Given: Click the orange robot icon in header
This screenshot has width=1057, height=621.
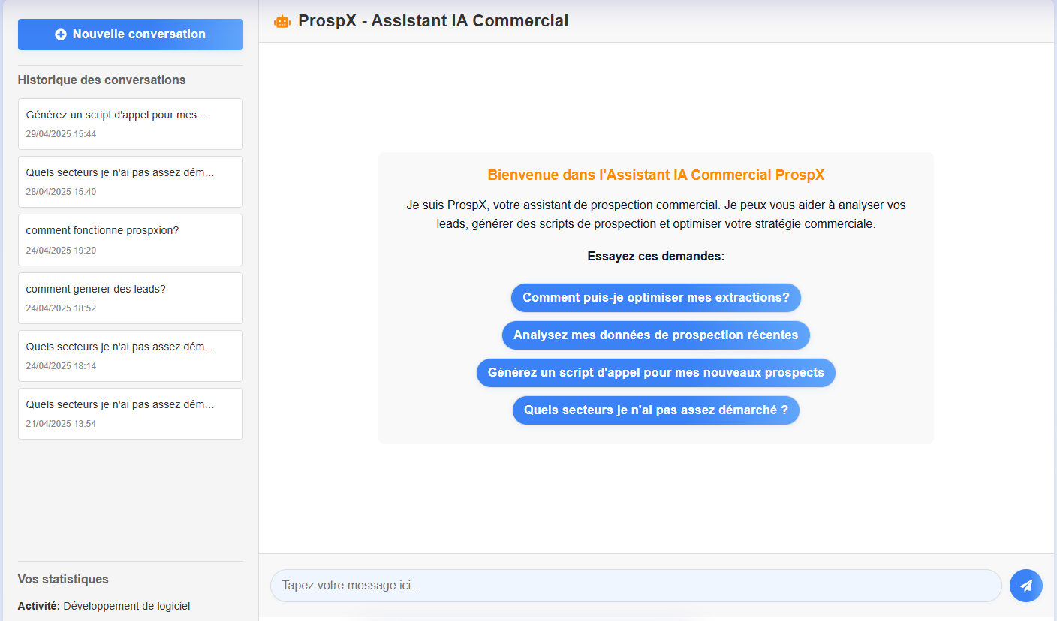Looking at the screenshot, I should (282, 22).
